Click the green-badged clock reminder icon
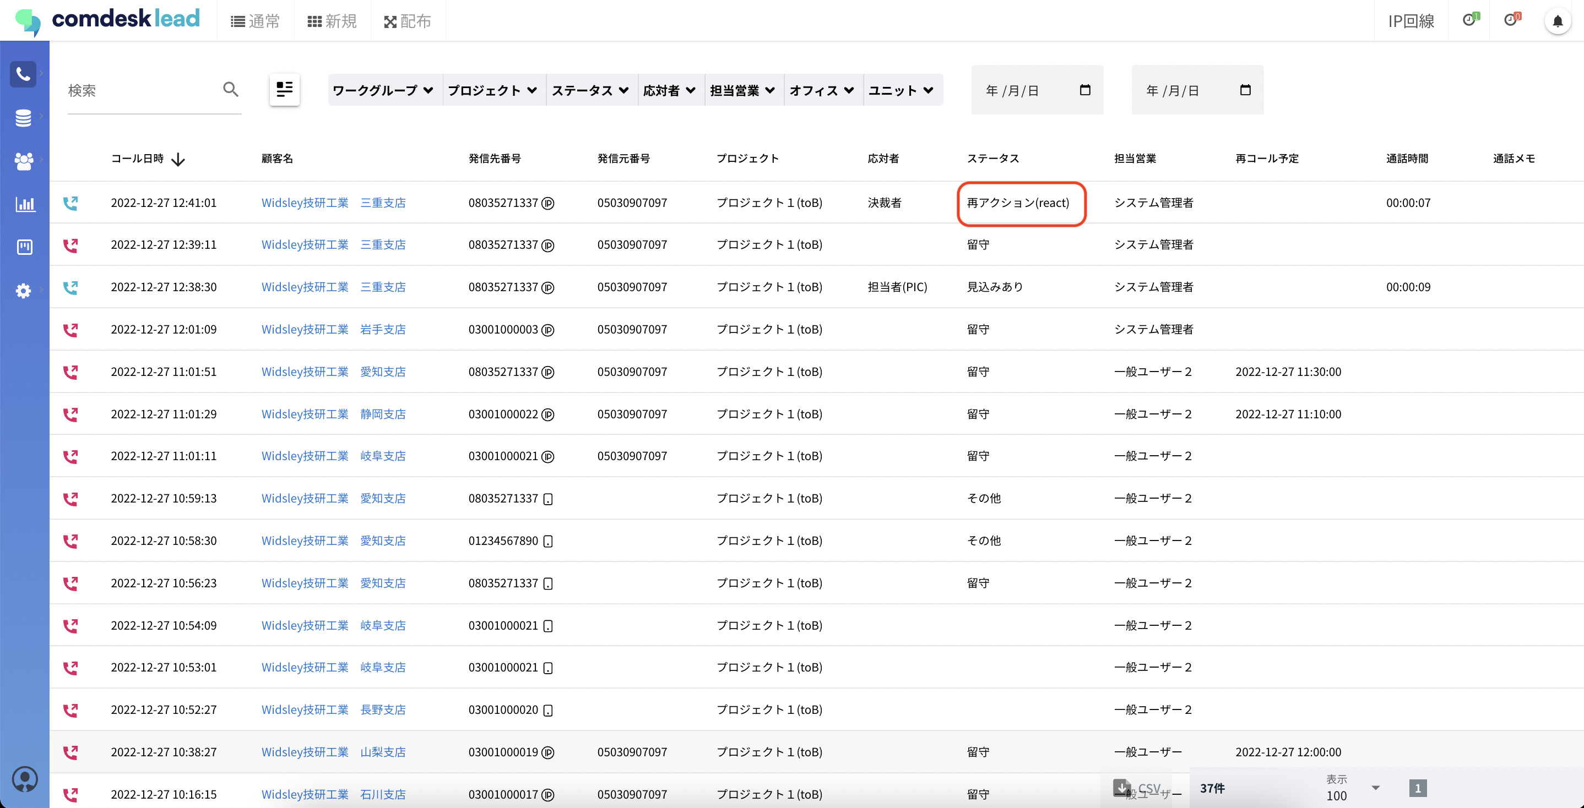The height and width of the screenshot is (808, 1584). (1469, 20)
